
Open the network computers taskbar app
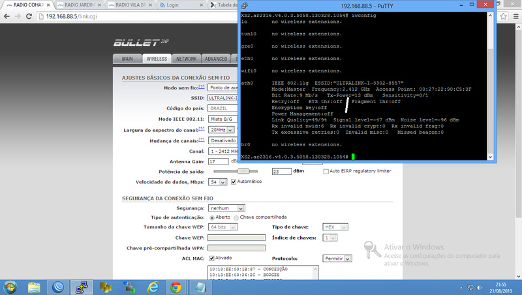pyautogui.click(x=129, y=287)
